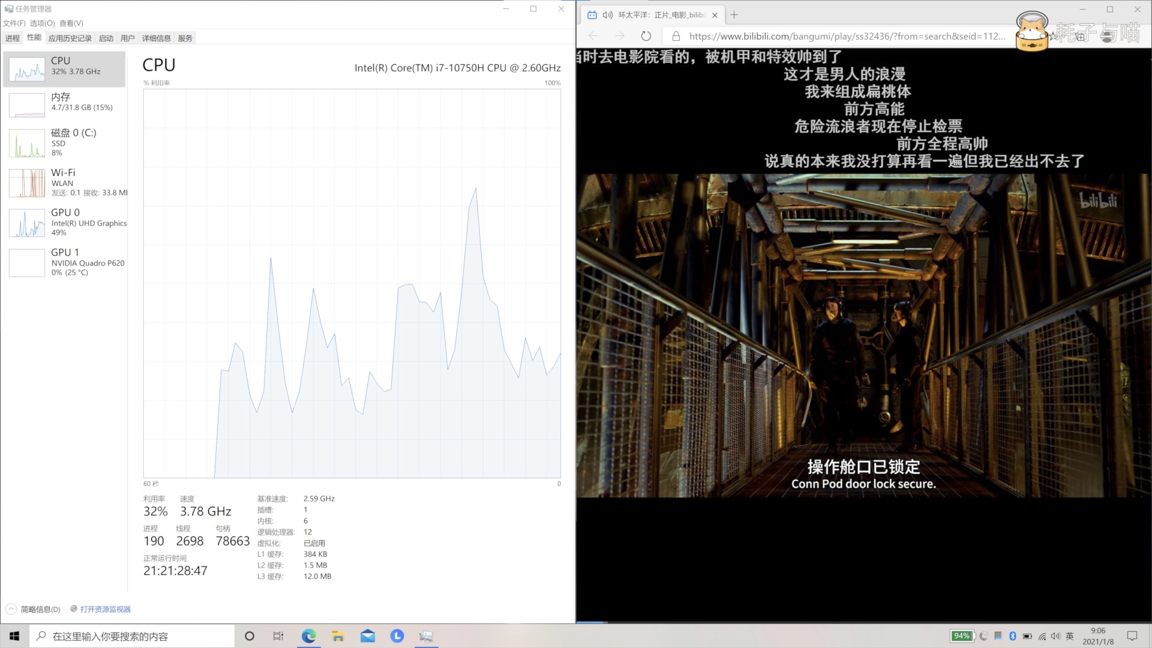The image size is (1152, 648).
Task: Switch to the 性能 tab
Action: pos(34,38)
